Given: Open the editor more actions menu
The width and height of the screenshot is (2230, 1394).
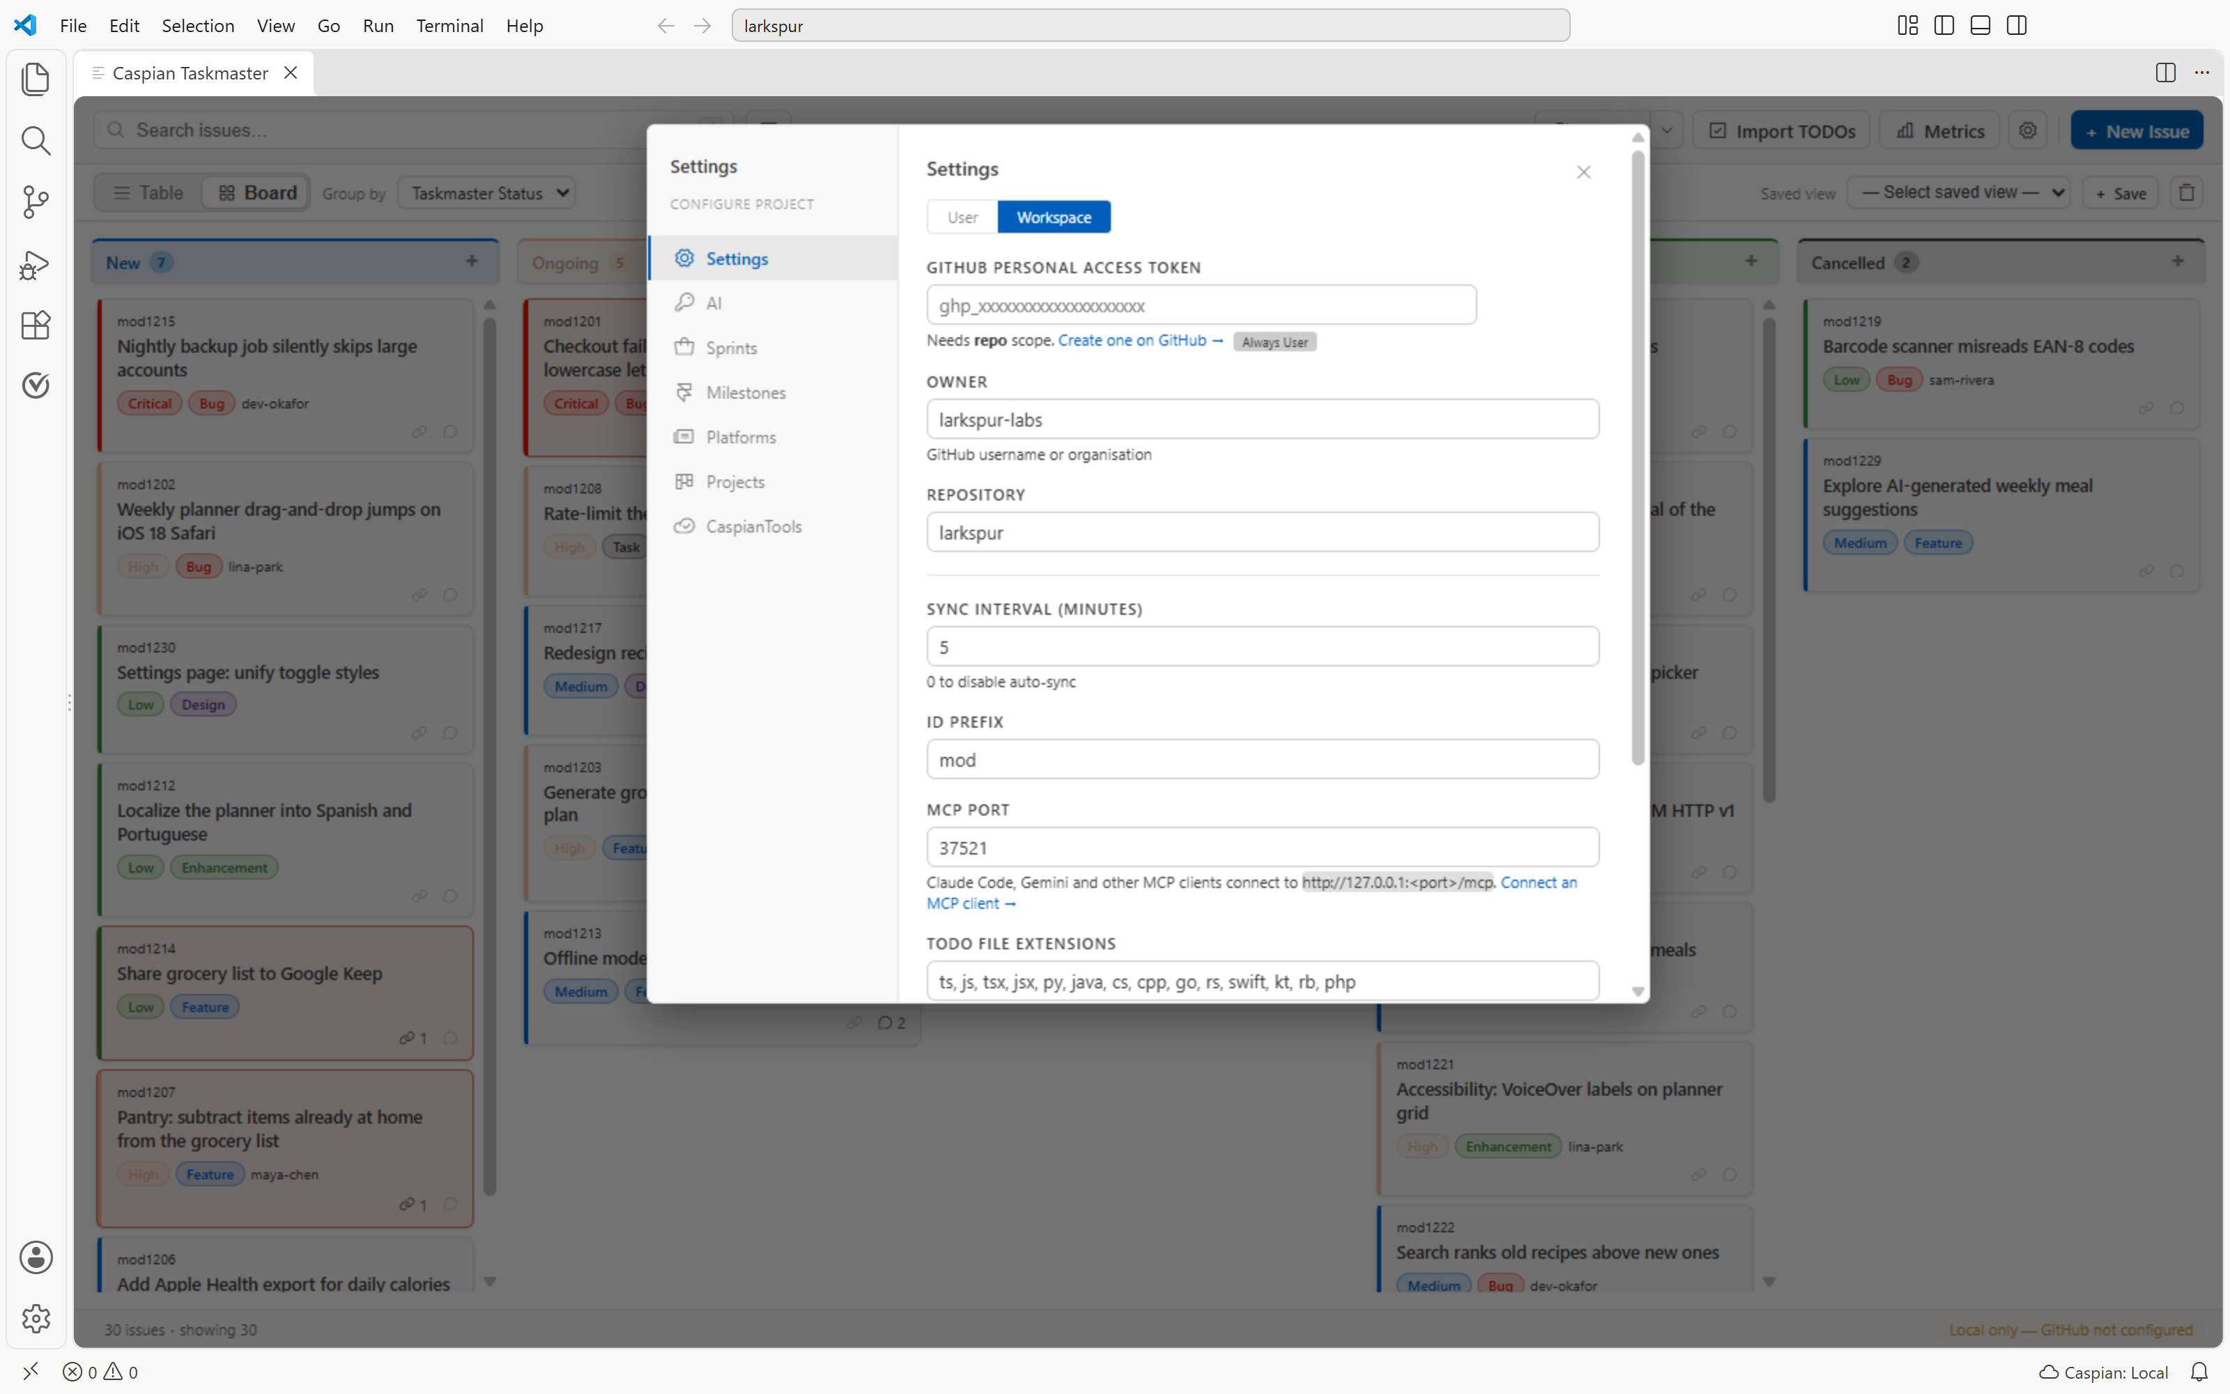Looking at the screenshot, I should 2201,72.
